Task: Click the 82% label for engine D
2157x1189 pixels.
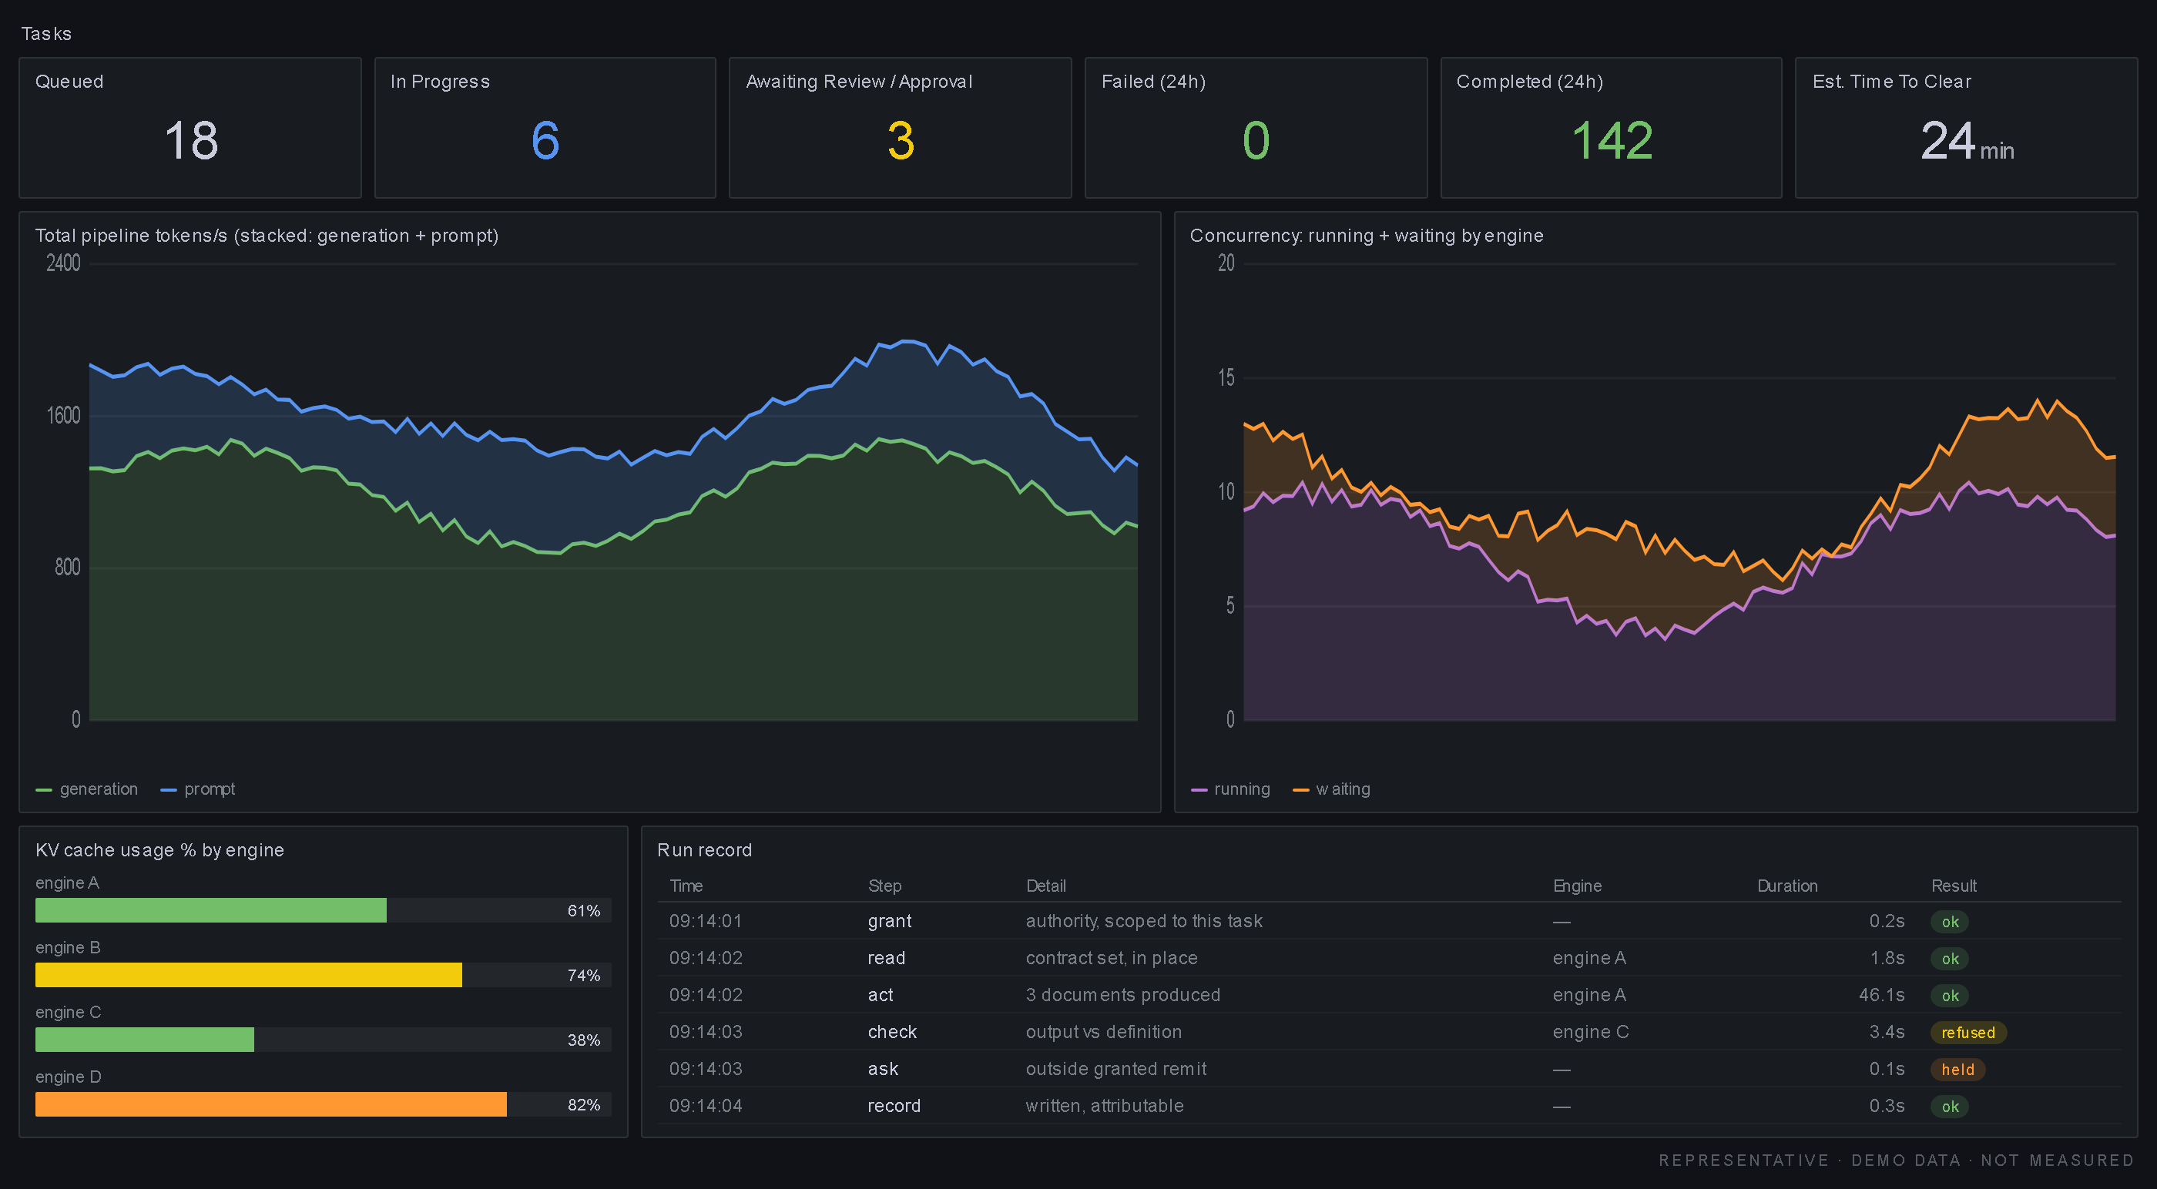Action: click(584, 1104)
